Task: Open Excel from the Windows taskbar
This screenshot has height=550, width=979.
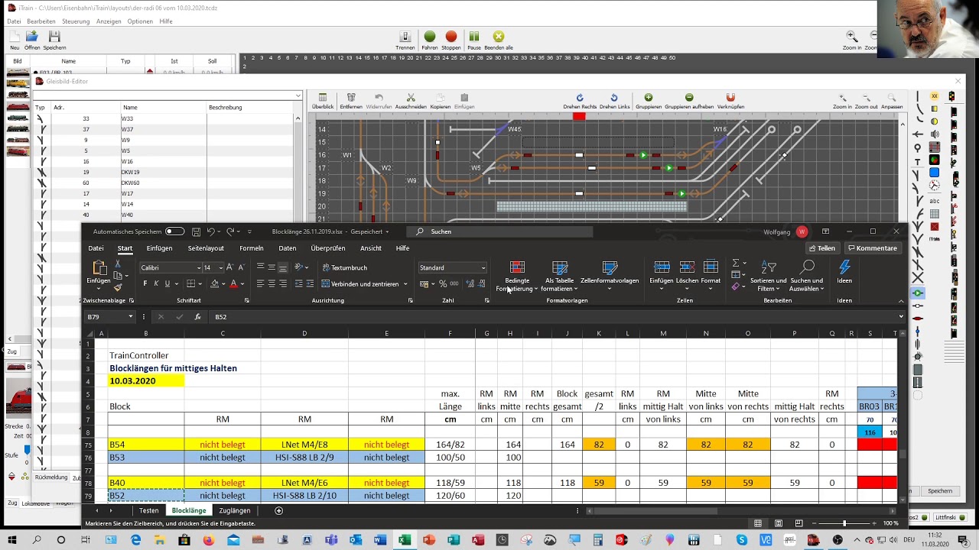Action: click(x=404, y=540)
